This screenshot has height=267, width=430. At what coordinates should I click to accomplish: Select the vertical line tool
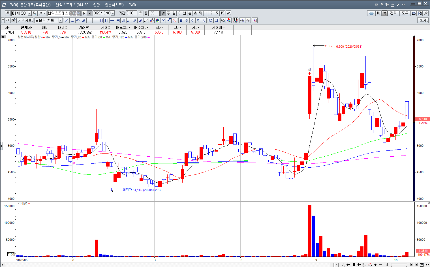click(x=95, y=20)
